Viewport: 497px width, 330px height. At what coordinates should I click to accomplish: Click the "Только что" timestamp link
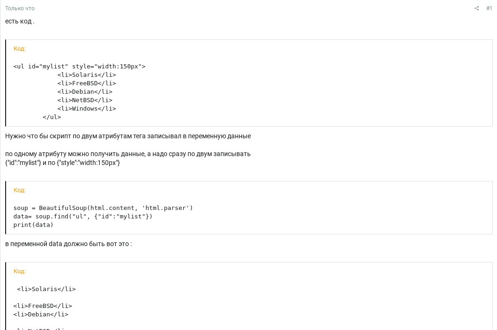pyautogui.click(x=20, y=8)
